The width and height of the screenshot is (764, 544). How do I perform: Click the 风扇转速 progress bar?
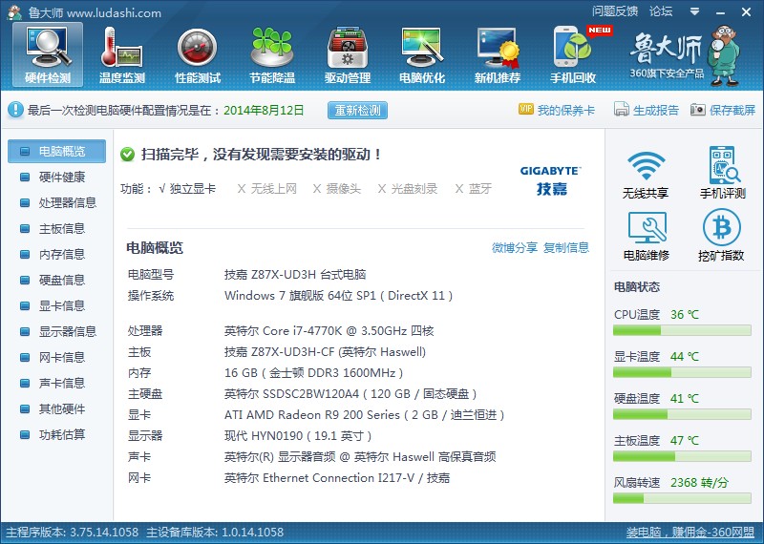coord(682,498)
